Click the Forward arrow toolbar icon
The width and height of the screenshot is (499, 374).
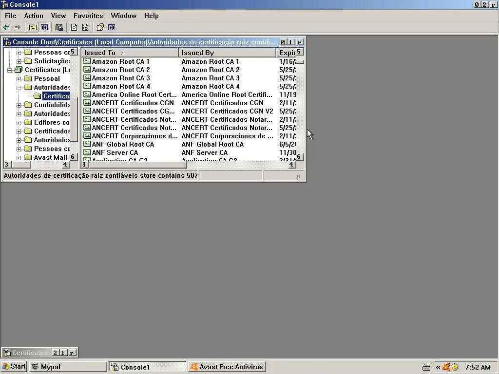(x=18, y=27)
